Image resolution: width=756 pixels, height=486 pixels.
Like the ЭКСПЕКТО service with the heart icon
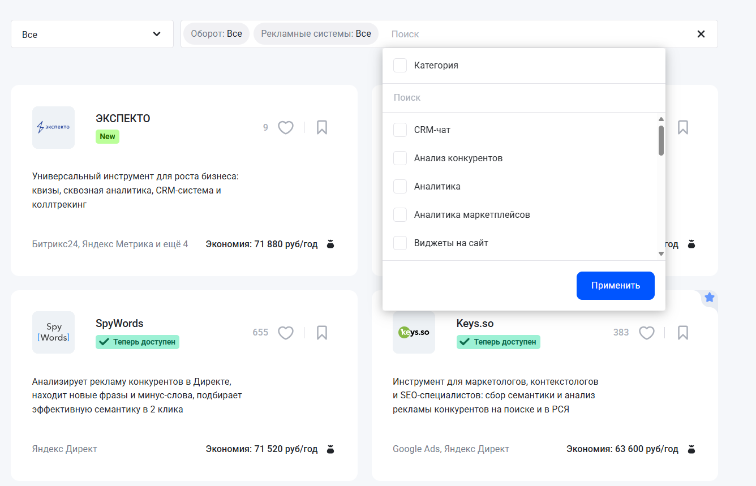tap(285, 127)
